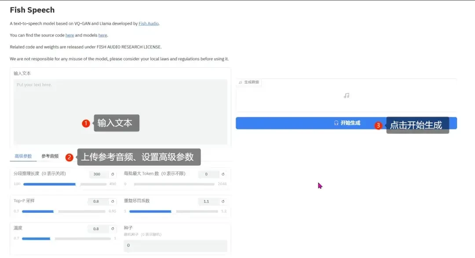Image resolution: width=475 pixels, height=258 pixels.
Task: Reset the Top-P 采样 value
Action: coord(113,201)
